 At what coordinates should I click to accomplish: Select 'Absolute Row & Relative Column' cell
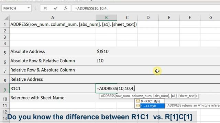click(x=53, y=60)
